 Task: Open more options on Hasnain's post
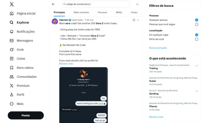coord(138,20)
